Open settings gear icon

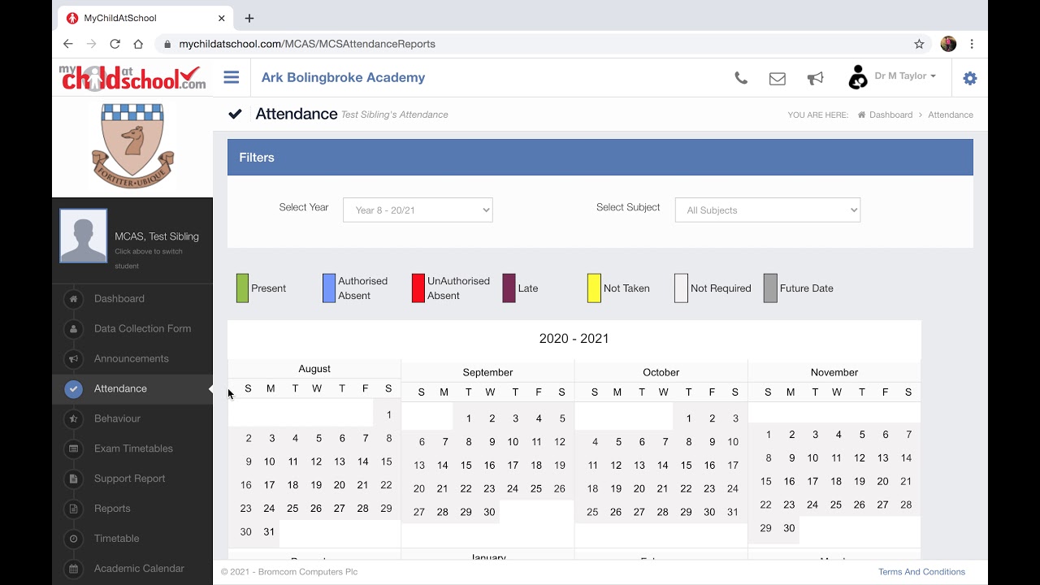tap(970, 78)
